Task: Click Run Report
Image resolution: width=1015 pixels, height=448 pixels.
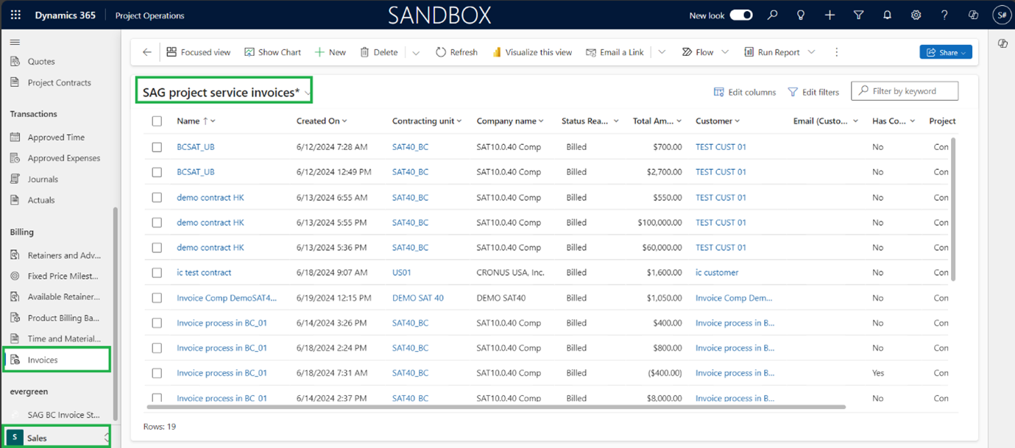Action: (771, 52)
